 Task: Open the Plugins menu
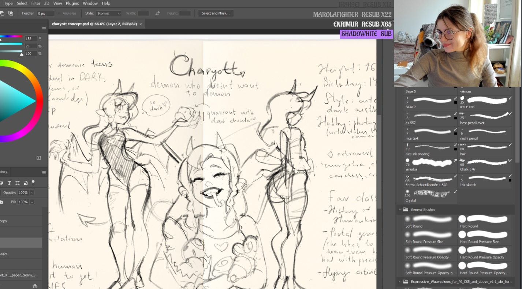[x=72, y=3]
